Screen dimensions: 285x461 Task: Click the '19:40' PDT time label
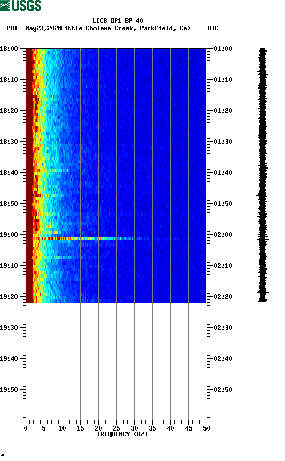point(9,359)
